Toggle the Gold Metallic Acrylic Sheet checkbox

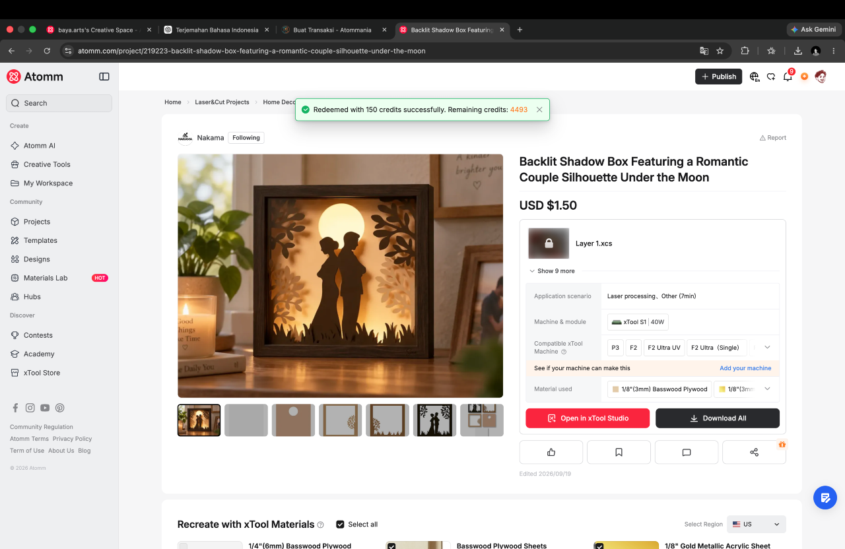[599, 546]
